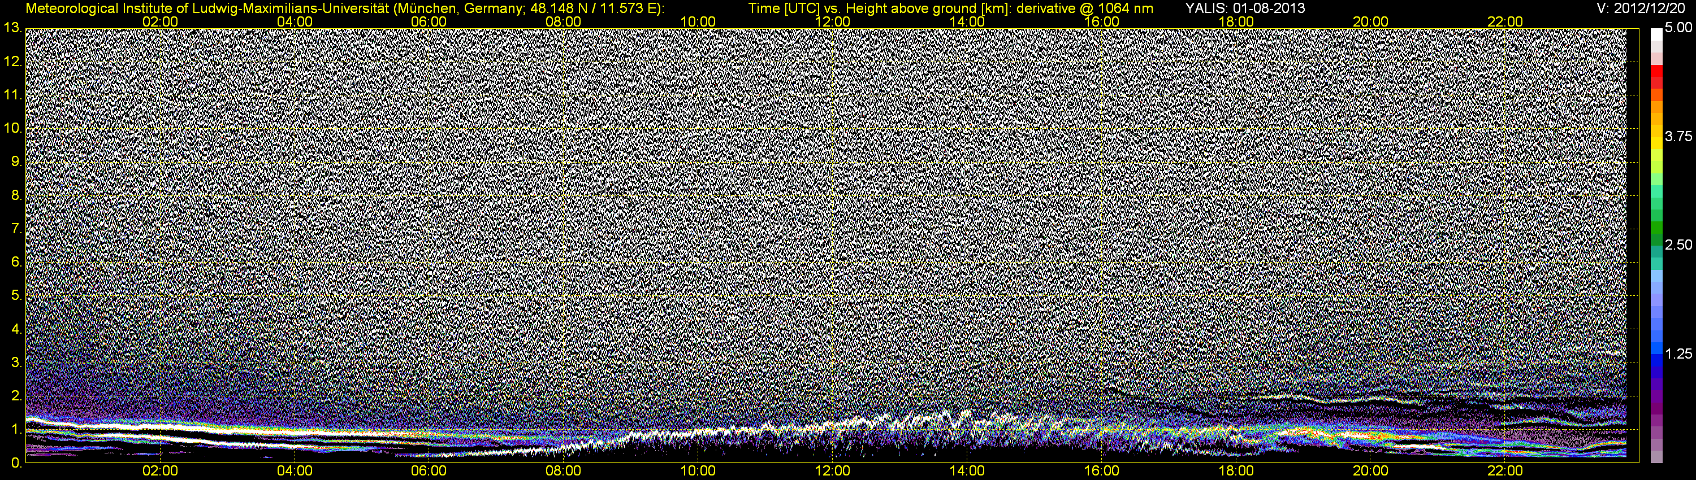Click the "V: 2012/12/20" version text
Image resolution: width=1696 pixels, height=480 pixels.
tap(1641, 8)
